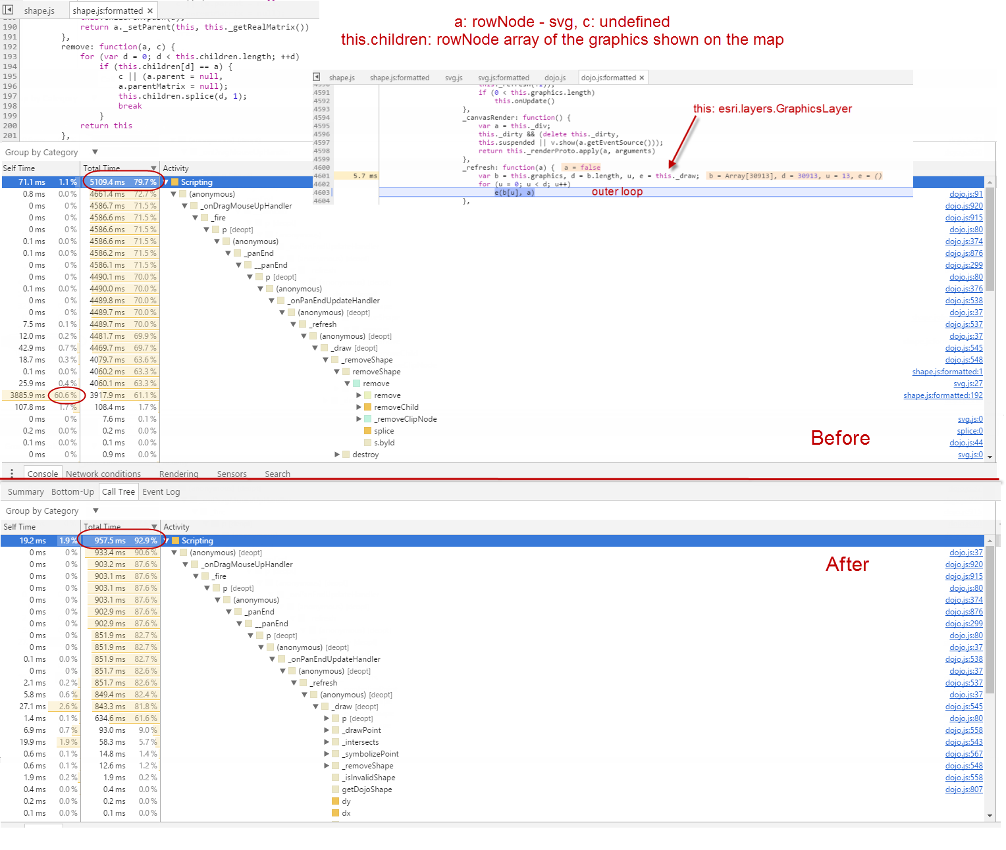Select the splice row in the call tree
This screenshot has height=850, width=1006.
[x=384, y=431]
